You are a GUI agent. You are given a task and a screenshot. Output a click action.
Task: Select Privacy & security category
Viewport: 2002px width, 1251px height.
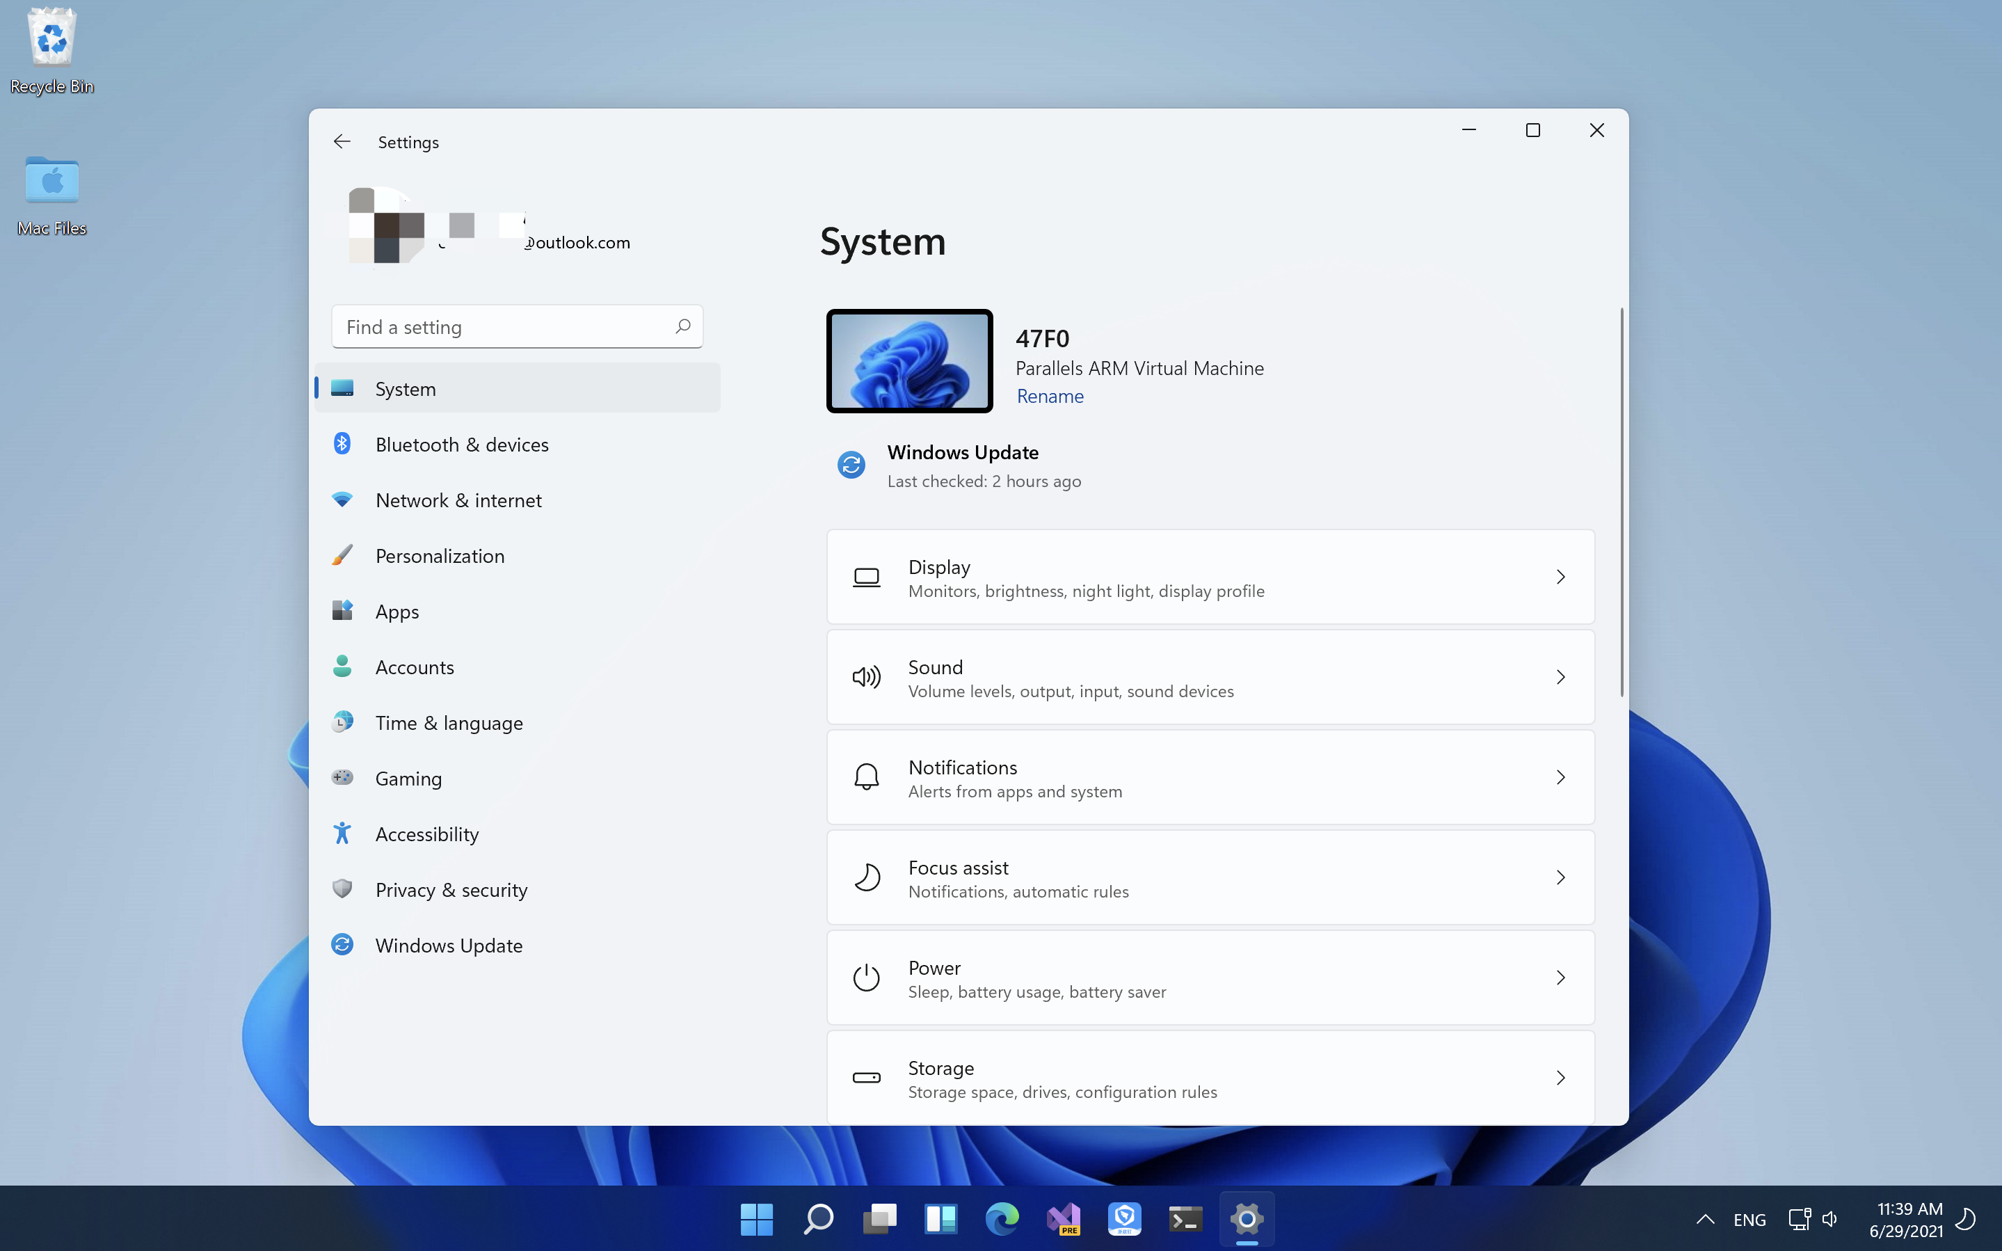[x=517, y=889]
